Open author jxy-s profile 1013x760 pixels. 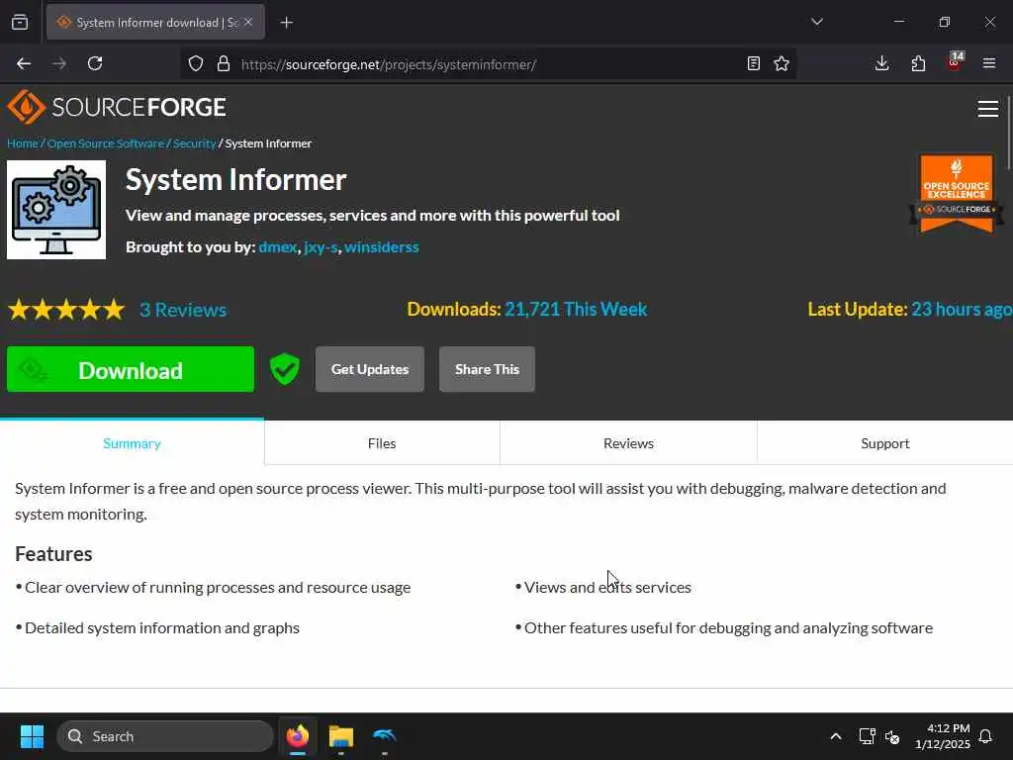point(322,246)
